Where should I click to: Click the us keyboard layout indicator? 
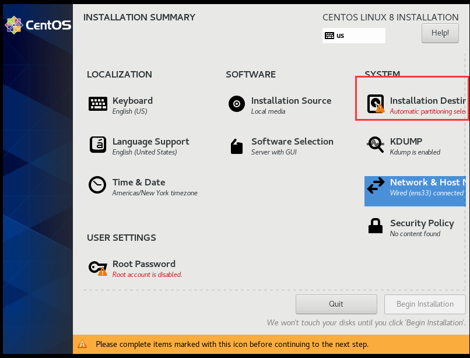[x=354, y=36]
